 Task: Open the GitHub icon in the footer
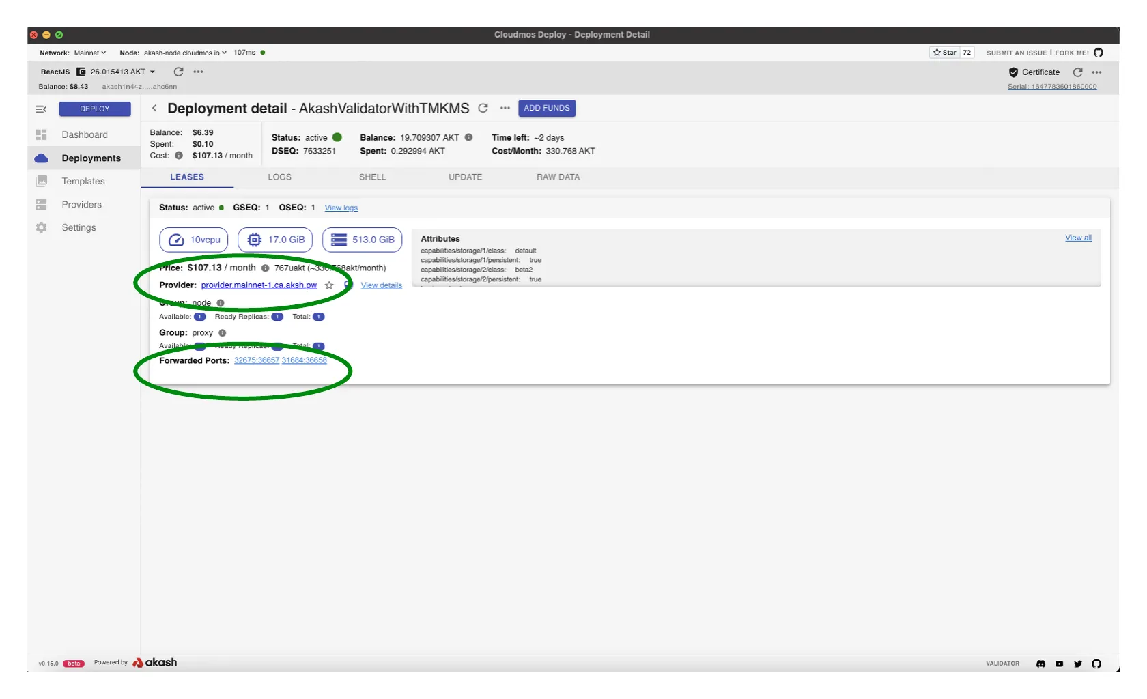point(1096,664)
